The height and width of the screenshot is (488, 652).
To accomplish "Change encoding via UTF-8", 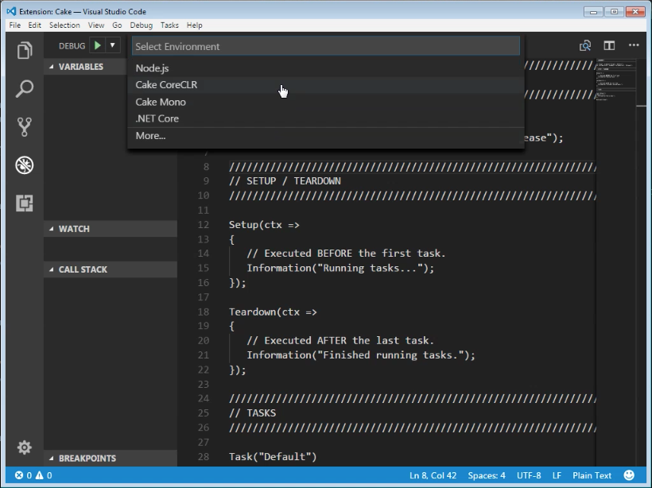I will coord(529,475).
